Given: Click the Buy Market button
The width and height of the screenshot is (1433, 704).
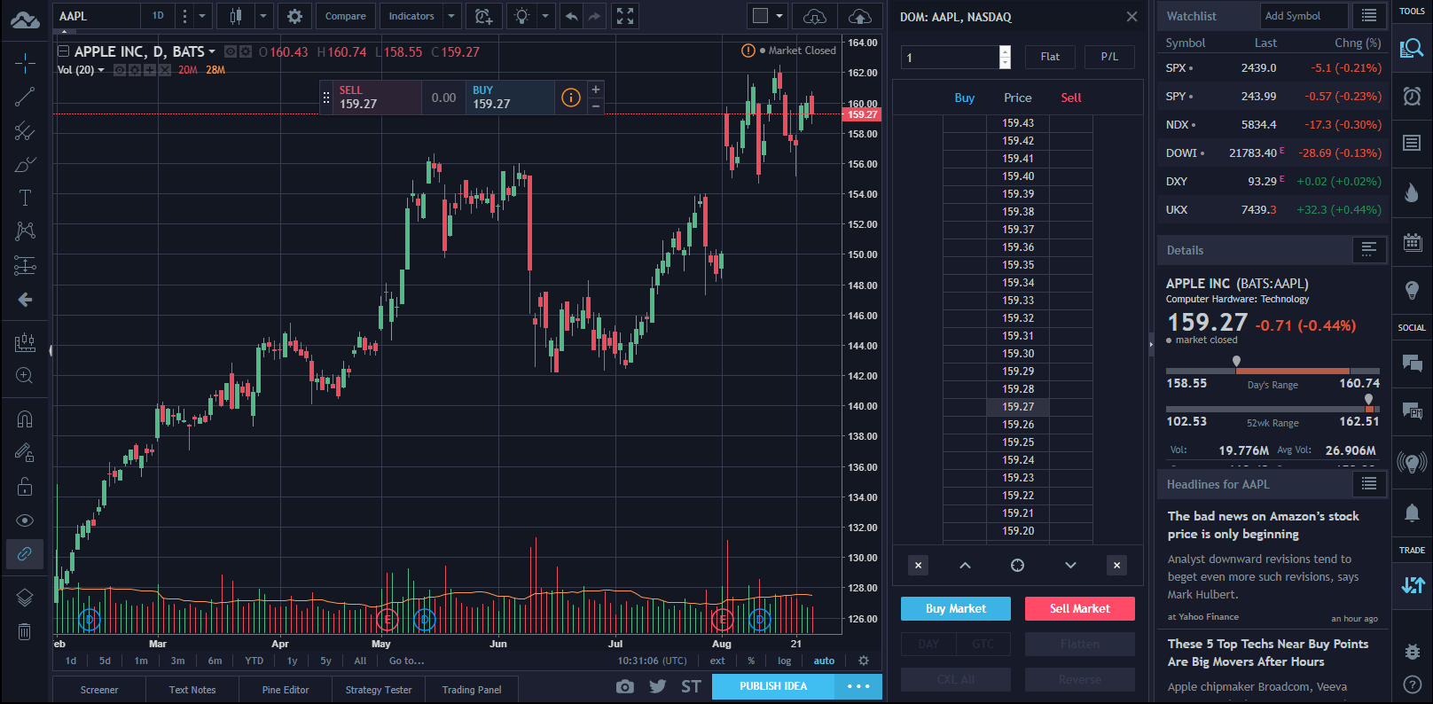Looking at the screenshot, I should (x=956, y=608).
